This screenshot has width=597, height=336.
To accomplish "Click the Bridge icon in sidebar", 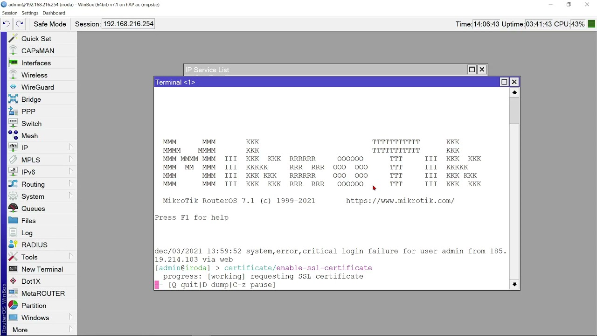I will tap(13, 99).
